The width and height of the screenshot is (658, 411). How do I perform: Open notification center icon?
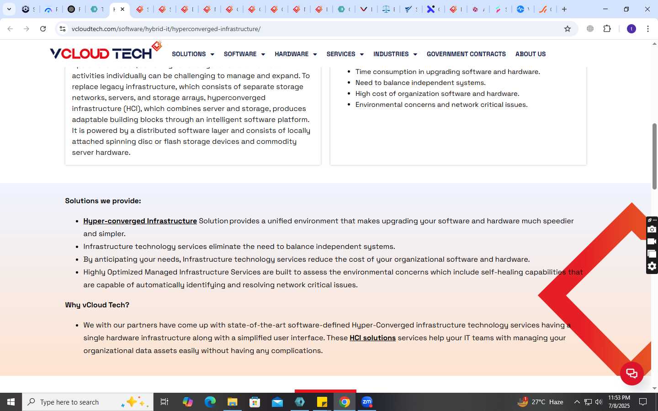coord(643,402)
